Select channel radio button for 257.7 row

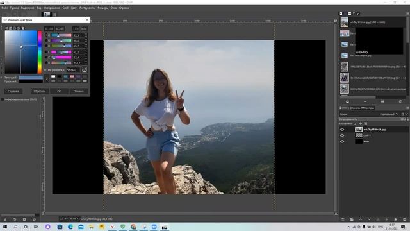click(x=46, y=63)
